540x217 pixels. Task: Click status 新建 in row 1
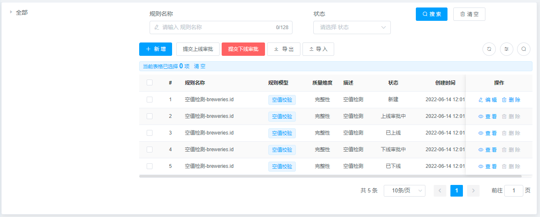pos(393,100)
